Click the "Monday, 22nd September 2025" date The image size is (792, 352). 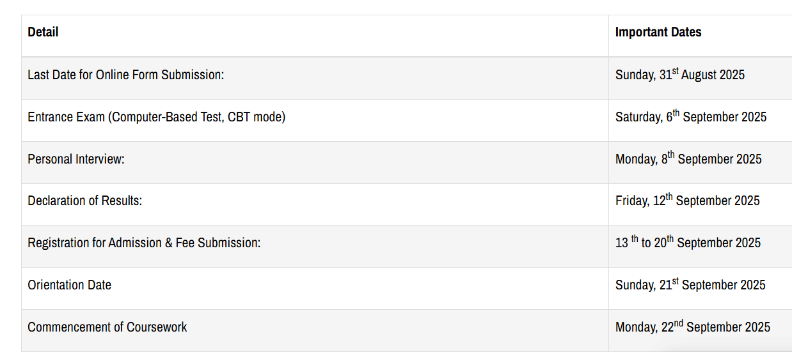point(693,327)
